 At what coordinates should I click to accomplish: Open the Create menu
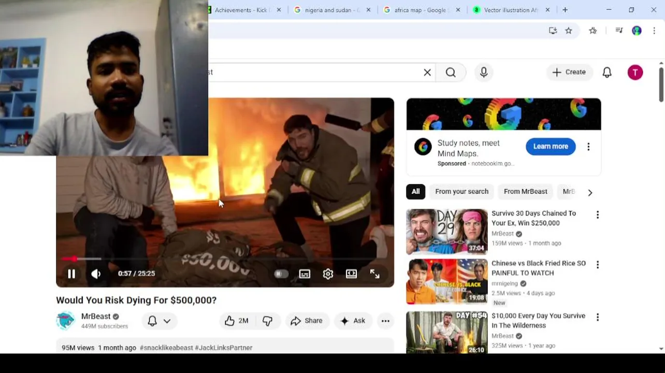569,72
